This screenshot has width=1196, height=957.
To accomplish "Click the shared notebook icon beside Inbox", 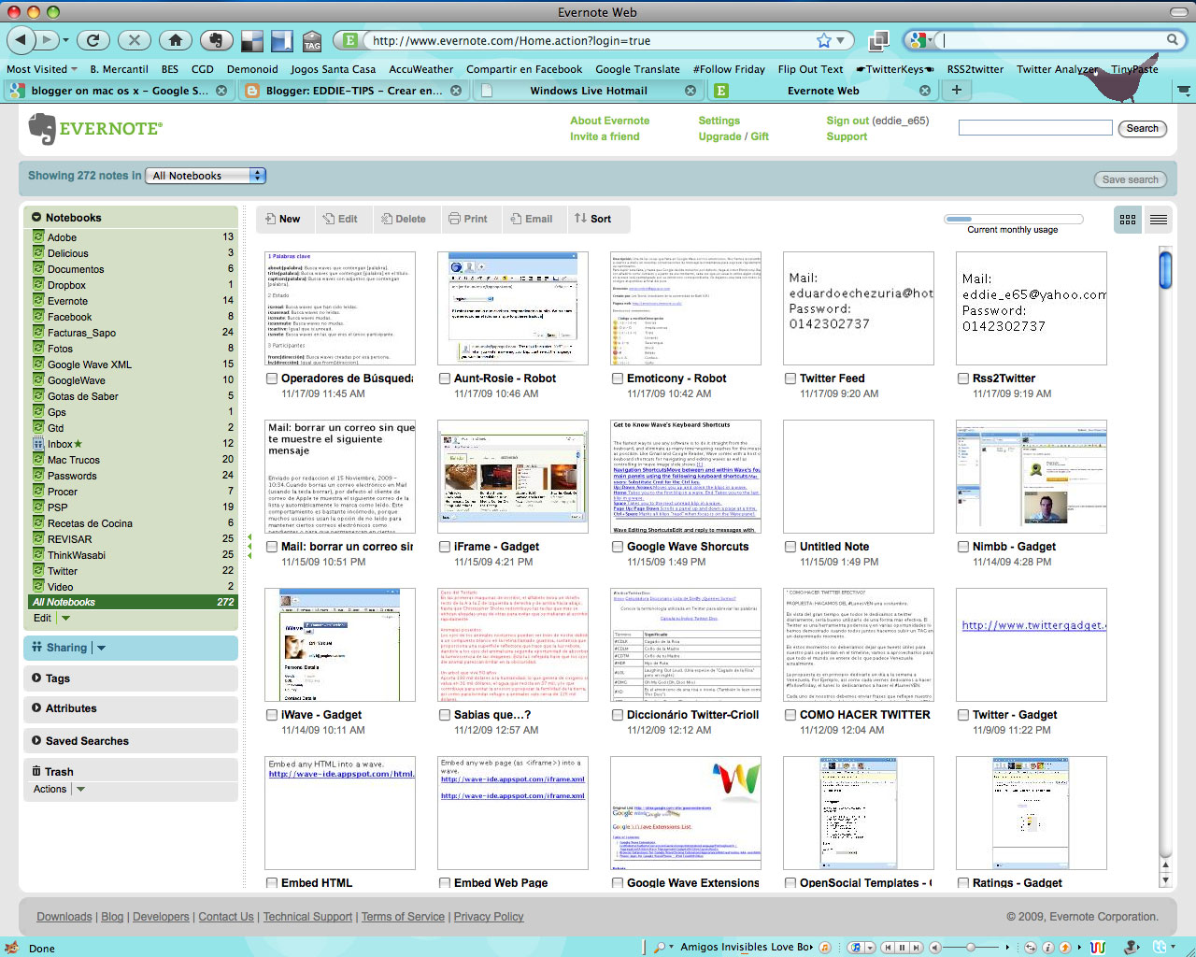I will tap(38, 444).
